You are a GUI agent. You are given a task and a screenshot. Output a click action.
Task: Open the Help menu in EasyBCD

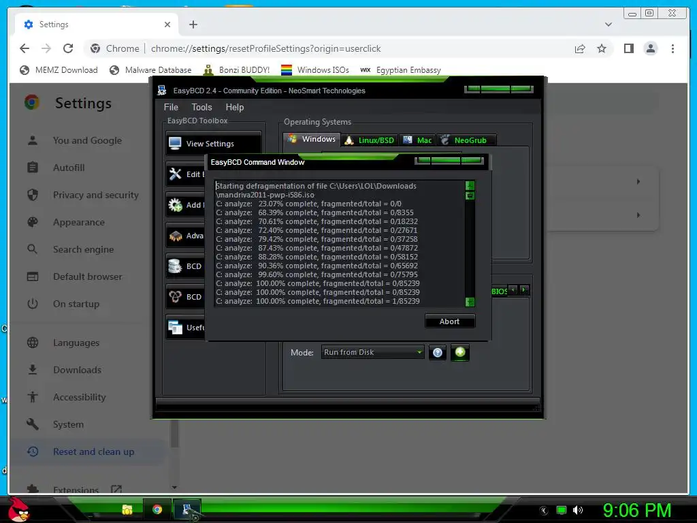click(234, 107)
